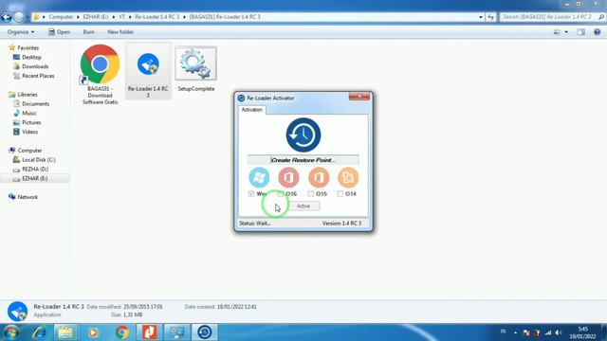Click the Back navigation button
The height and width of the screenshot is (341, 607).
7,17
